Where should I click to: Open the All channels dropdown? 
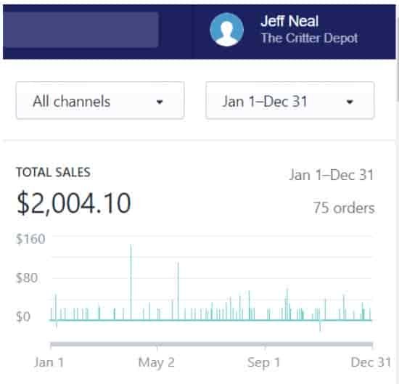click(100, 100)
